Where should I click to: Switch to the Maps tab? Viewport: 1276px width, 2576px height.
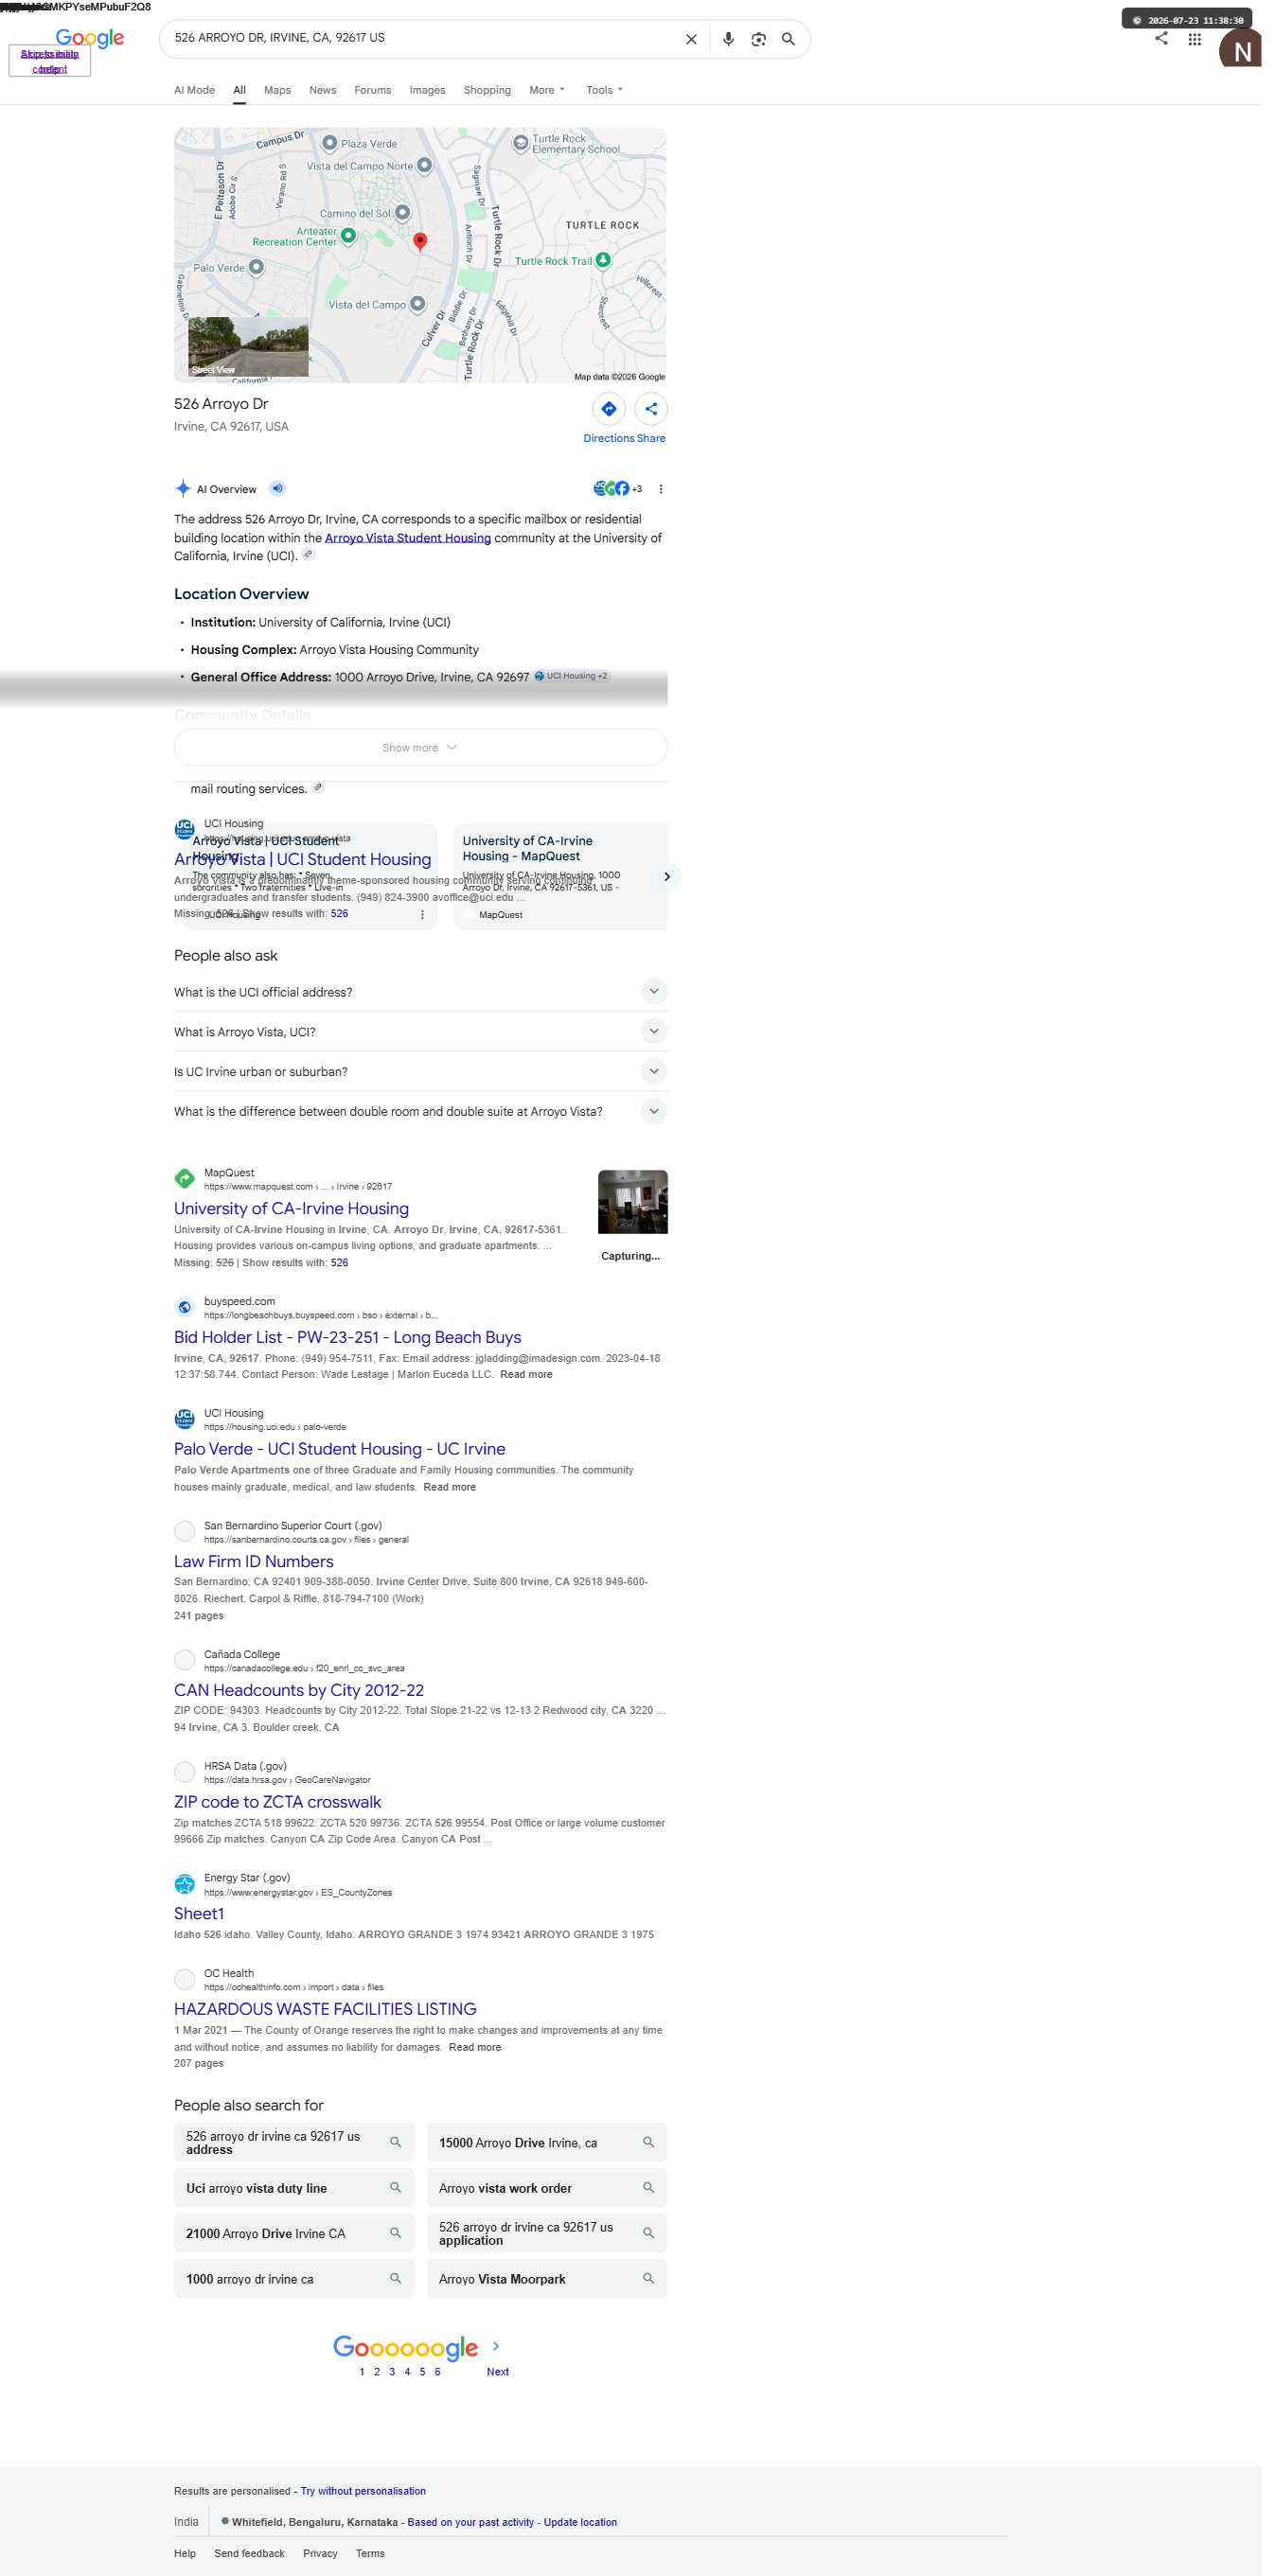coord(277,90)
